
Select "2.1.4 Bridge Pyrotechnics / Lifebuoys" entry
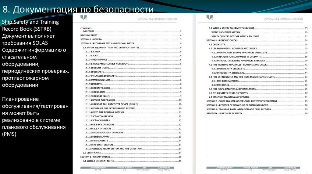click(133, 64)
